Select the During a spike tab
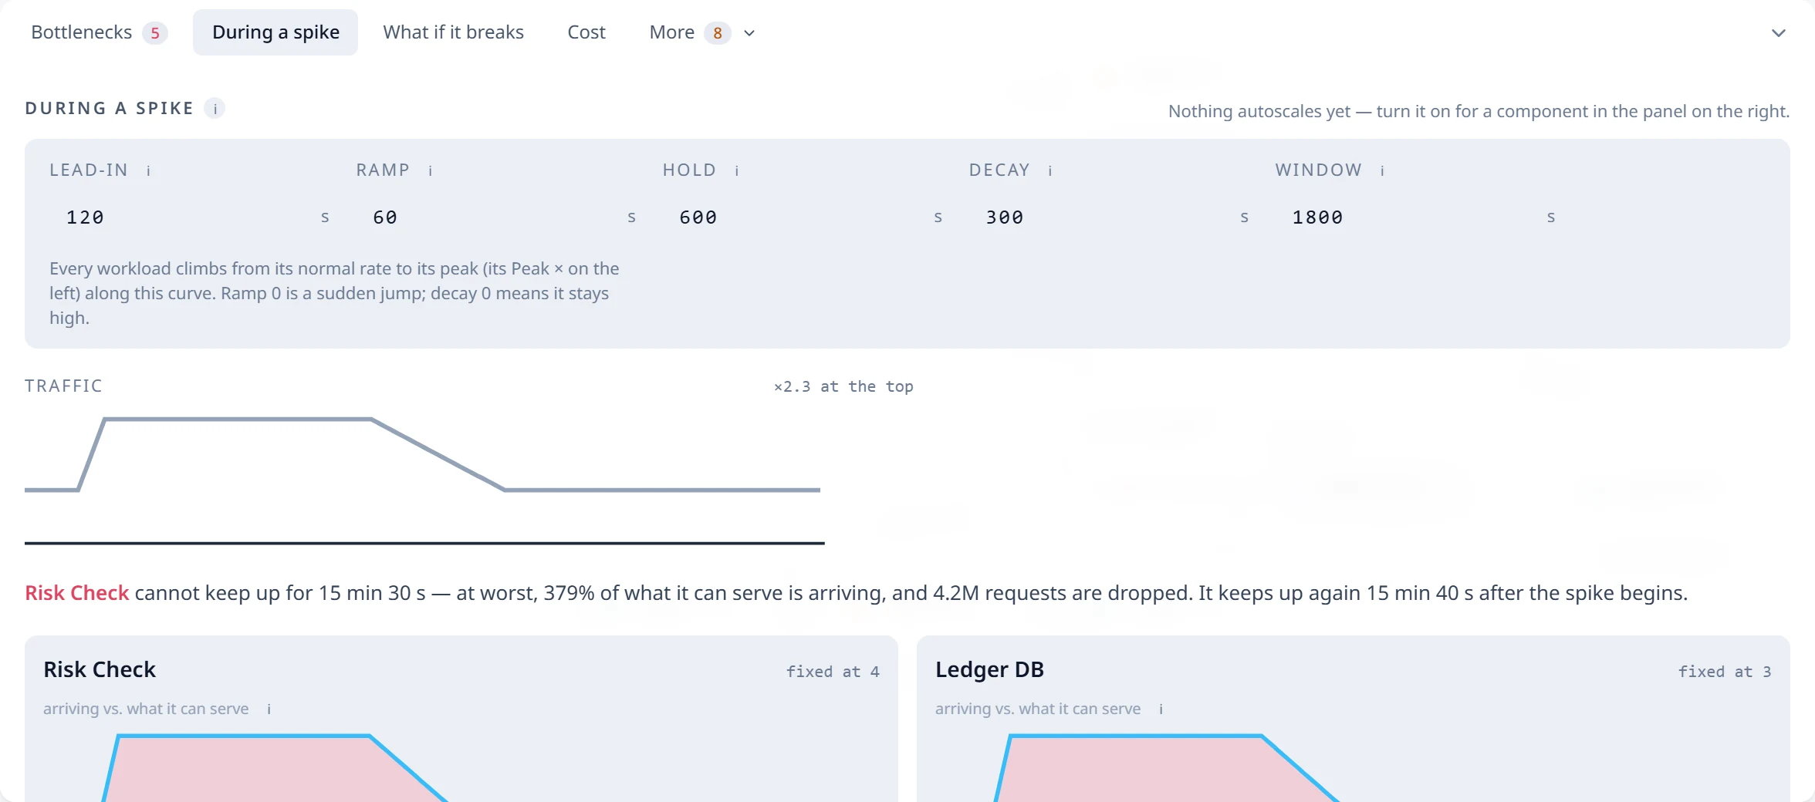Screen dimensions: 1815x802 [275, 32]
